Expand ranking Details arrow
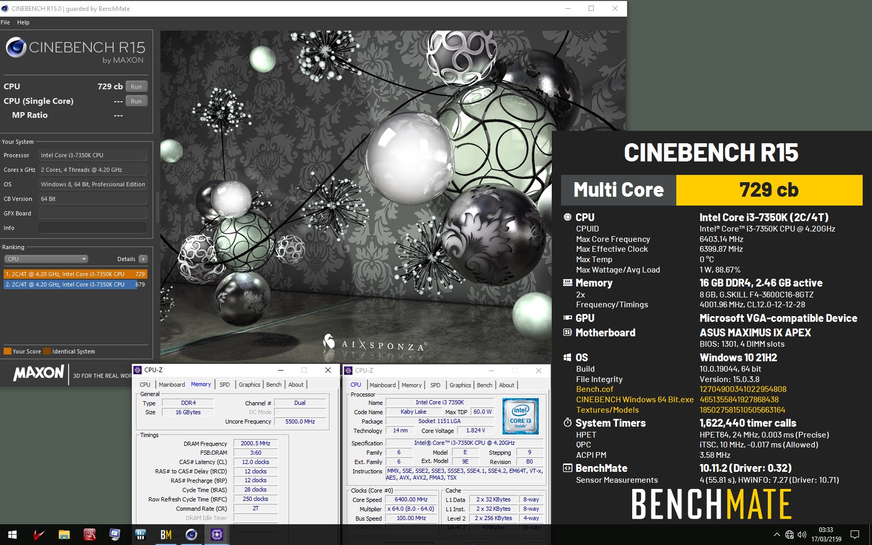Viewport: 872px width, 545px height. point(143,259)
